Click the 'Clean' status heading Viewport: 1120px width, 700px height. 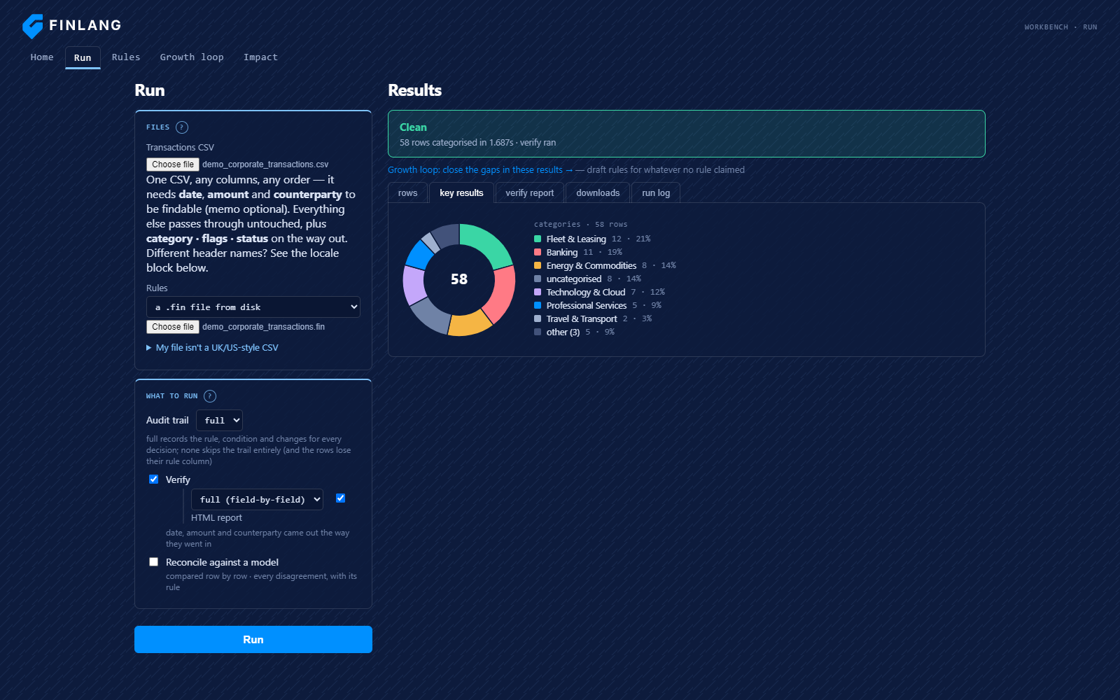[413, 127]
